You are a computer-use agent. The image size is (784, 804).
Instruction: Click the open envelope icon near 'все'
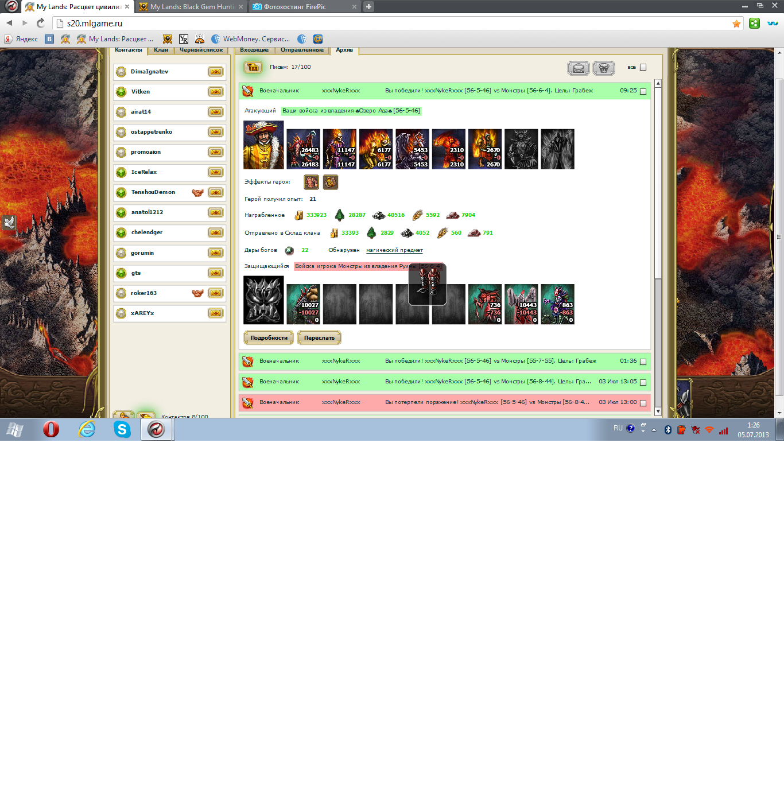(578, 68)
